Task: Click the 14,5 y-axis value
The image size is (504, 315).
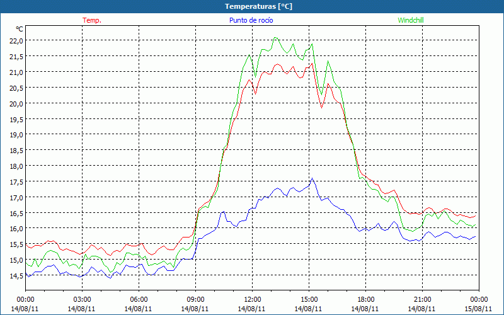Action: 17,276
